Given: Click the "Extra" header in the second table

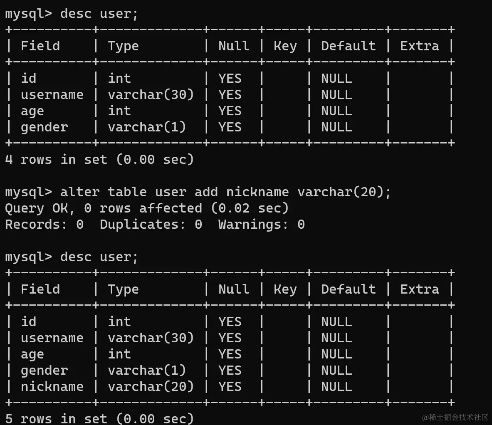Looking at the screenshot, I should point(419,289).
